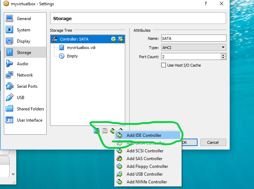254x189 pixels.
Task: Click the controller Name text field
Action: [x=193, y=38]
